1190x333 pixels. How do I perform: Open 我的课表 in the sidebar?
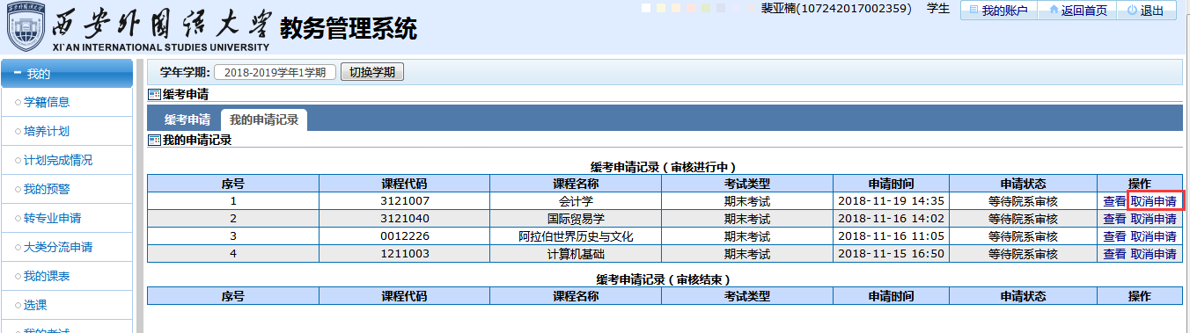click(47, 276)
